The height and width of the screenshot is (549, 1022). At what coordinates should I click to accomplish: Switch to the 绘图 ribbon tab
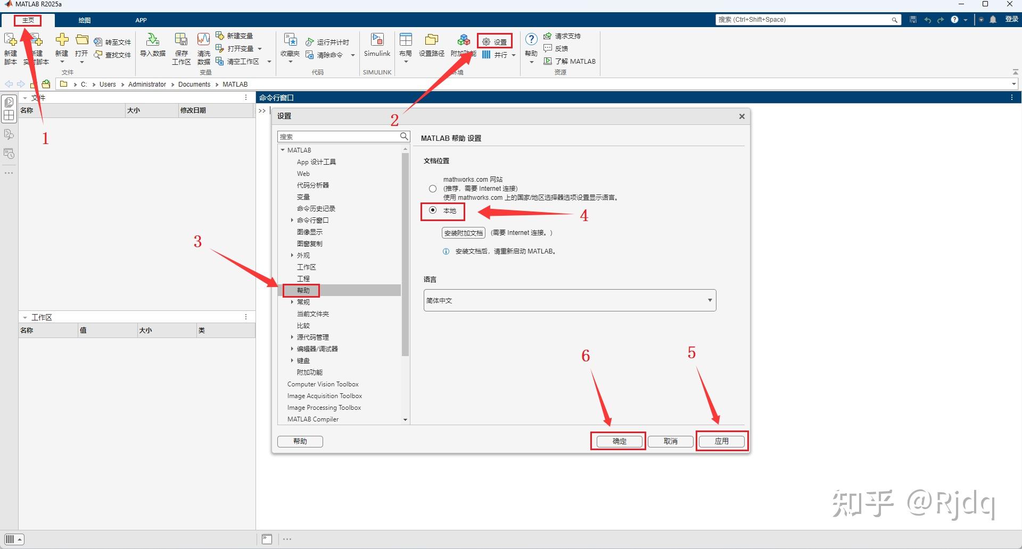point(84,20)
